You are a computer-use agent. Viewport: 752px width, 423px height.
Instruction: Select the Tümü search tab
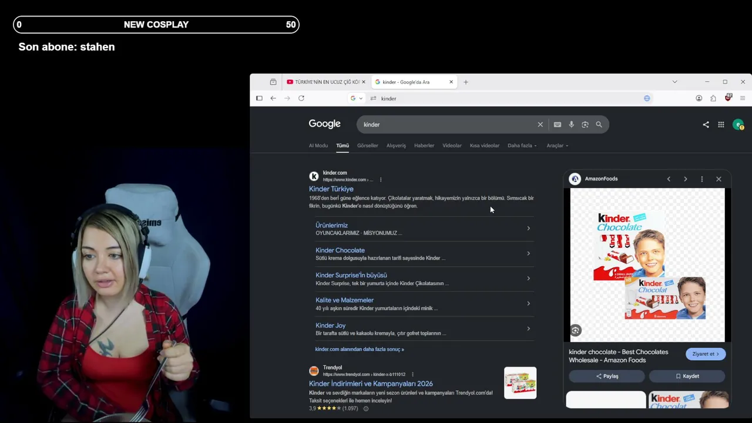coord(343,146)
